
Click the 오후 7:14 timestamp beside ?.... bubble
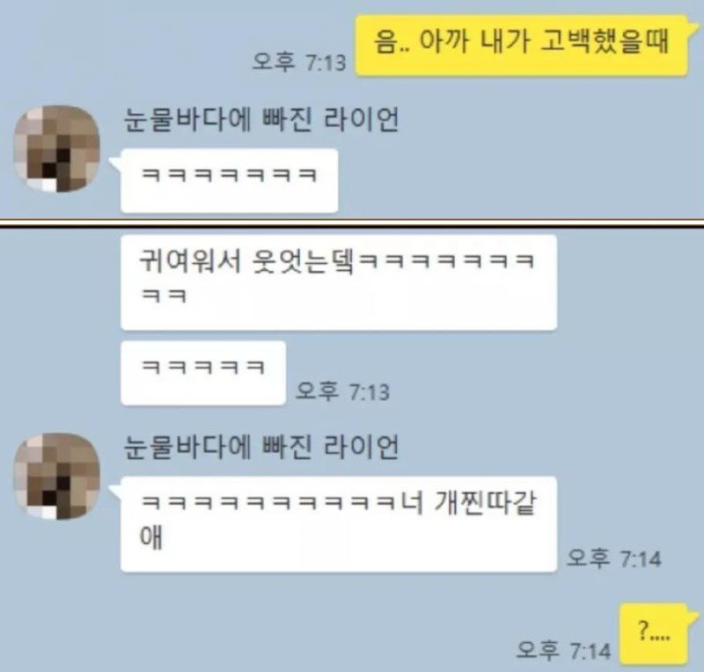[x=564, y=650]
